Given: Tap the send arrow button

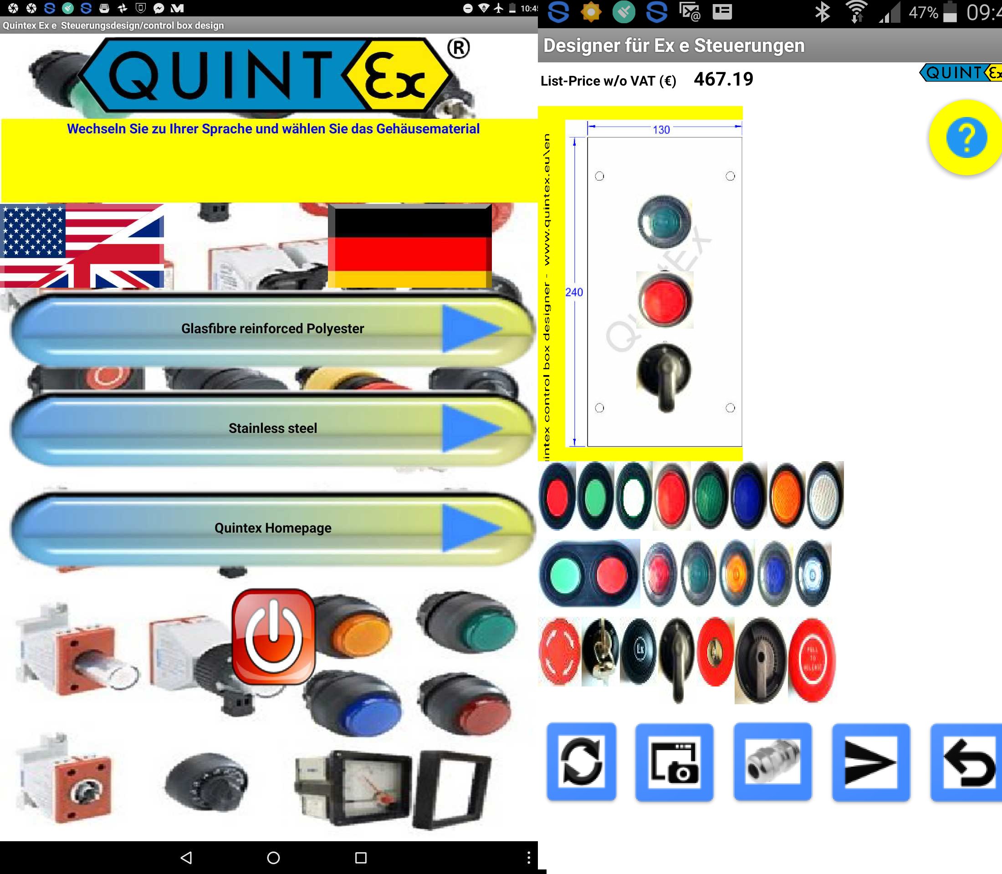Looking at the screenshot, I should tap(871, 762).
